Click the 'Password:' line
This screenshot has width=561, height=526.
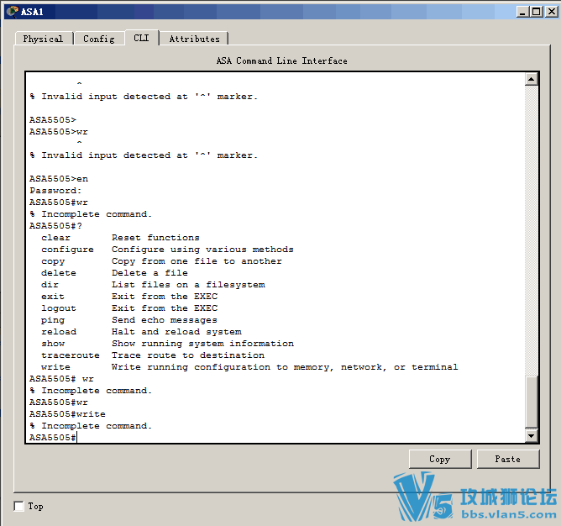click(55, 191)
